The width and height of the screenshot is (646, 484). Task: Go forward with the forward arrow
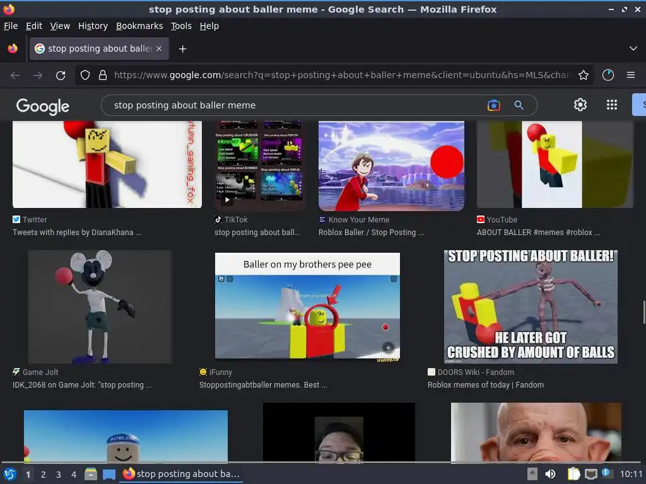click(x=38, y=76)
